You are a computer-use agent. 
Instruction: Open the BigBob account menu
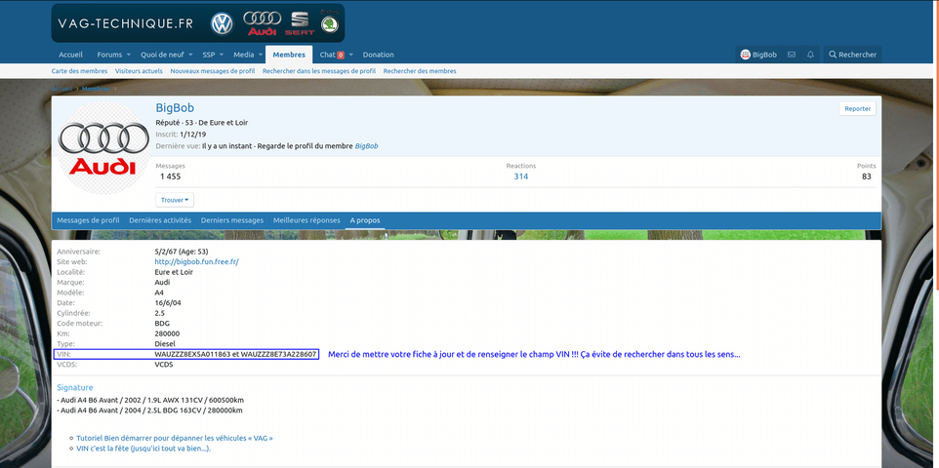[758, 55]
